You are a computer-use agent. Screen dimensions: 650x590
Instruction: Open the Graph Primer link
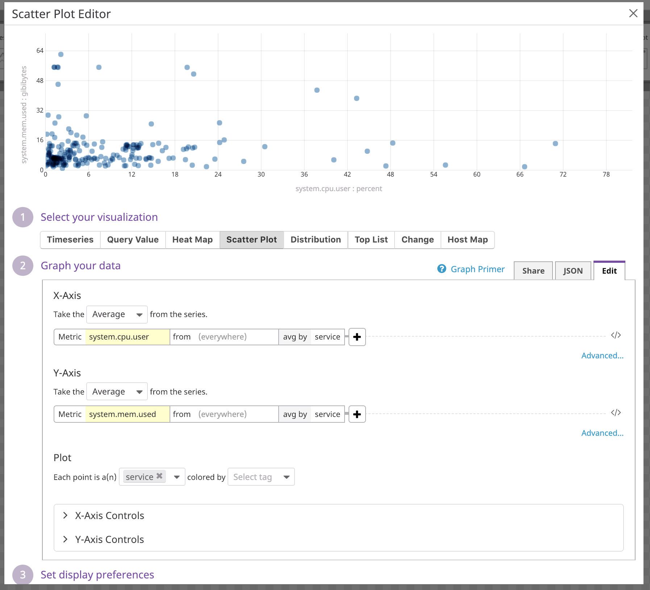point(478,269)
